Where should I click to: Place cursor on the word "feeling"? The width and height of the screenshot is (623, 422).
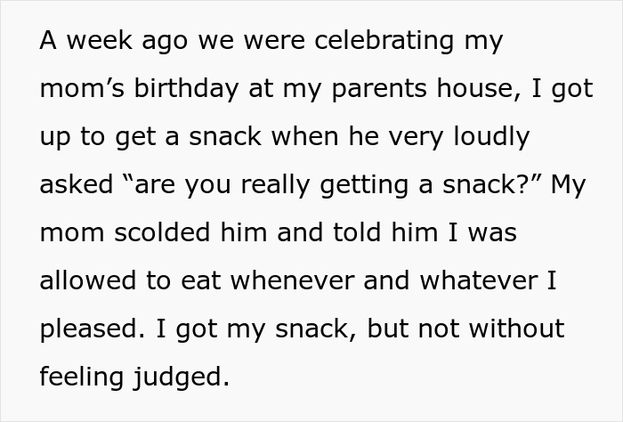click(82, 377)
